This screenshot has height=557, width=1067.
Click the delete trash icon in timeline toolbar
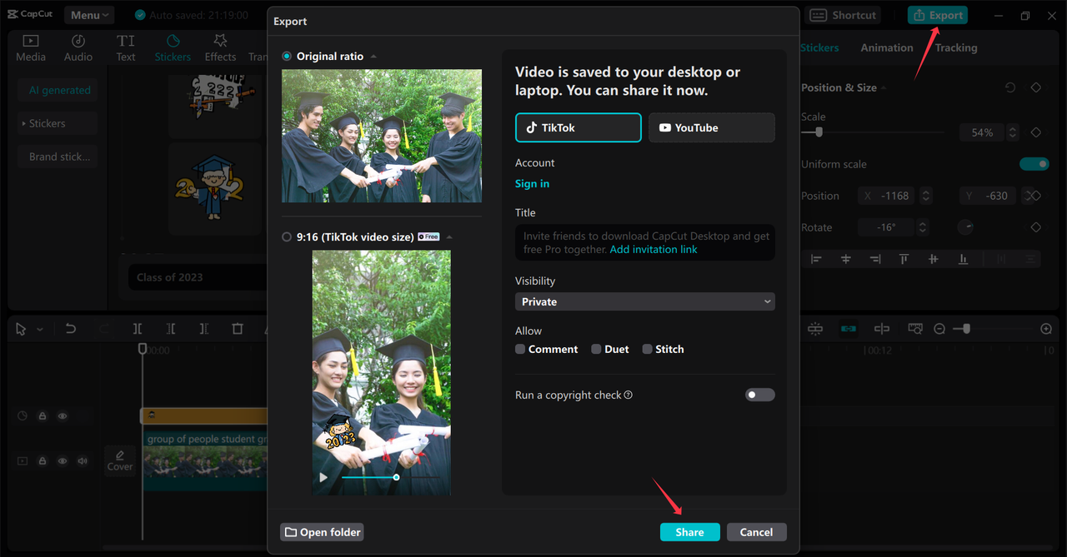tap(238, 329)
